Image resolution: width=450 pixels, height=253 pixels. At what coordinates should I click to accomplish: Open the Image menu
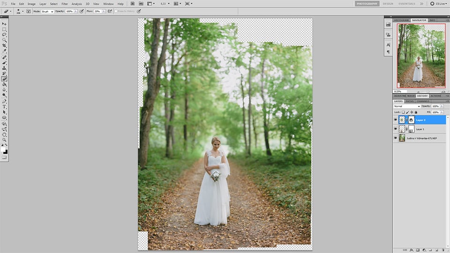(31, 4)
